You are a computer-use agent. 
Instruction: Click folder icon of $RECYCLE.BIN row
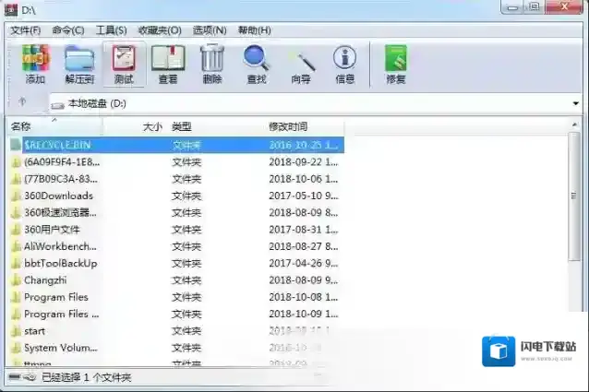(16, 145)
